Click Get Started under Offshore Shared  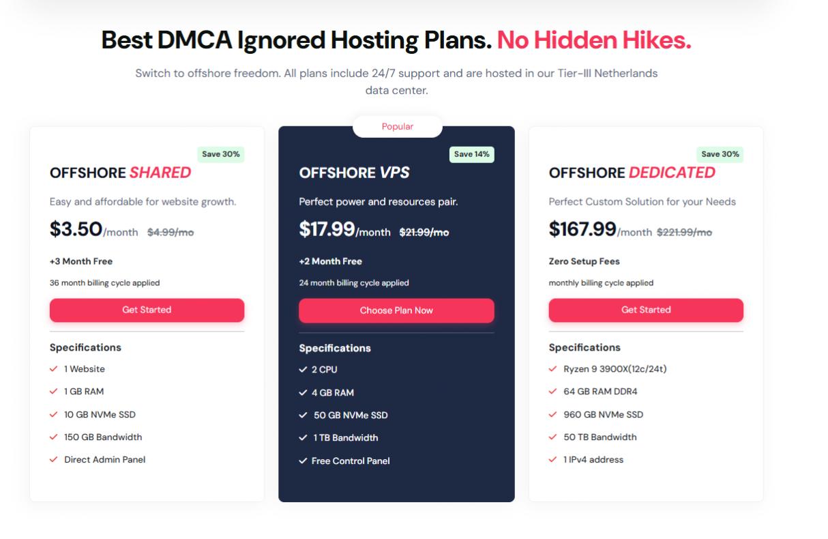[x=147, y=310]
